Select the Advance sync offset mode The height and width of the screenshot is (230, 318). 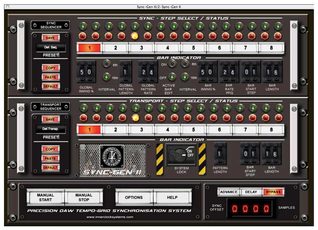[229, 192]
